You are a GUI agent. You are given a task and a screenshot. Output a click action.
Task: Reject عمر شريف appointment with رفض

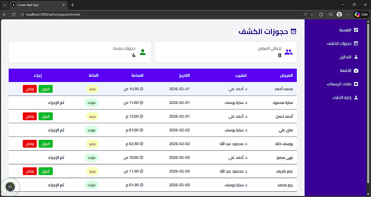coord(30,171)
